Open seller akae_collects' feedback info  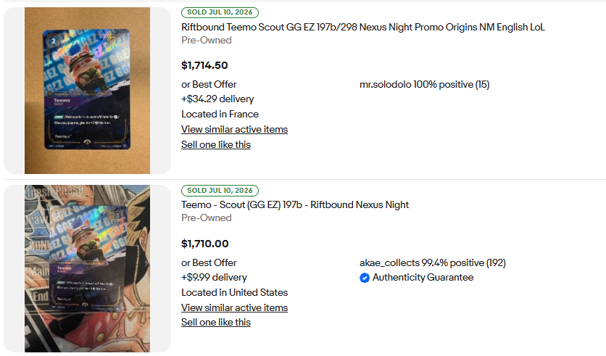(433, 263)
